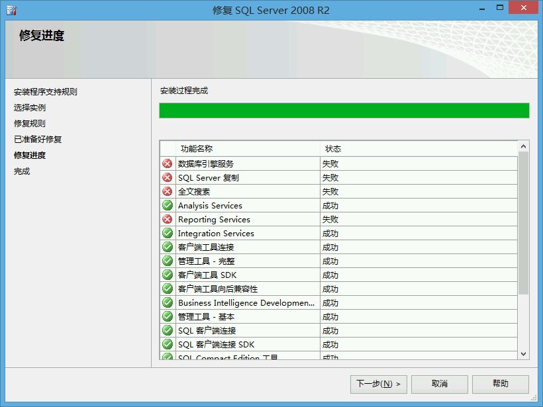Close the 修复 SQL Server 2008 R2 window

(x=524, y=8)
